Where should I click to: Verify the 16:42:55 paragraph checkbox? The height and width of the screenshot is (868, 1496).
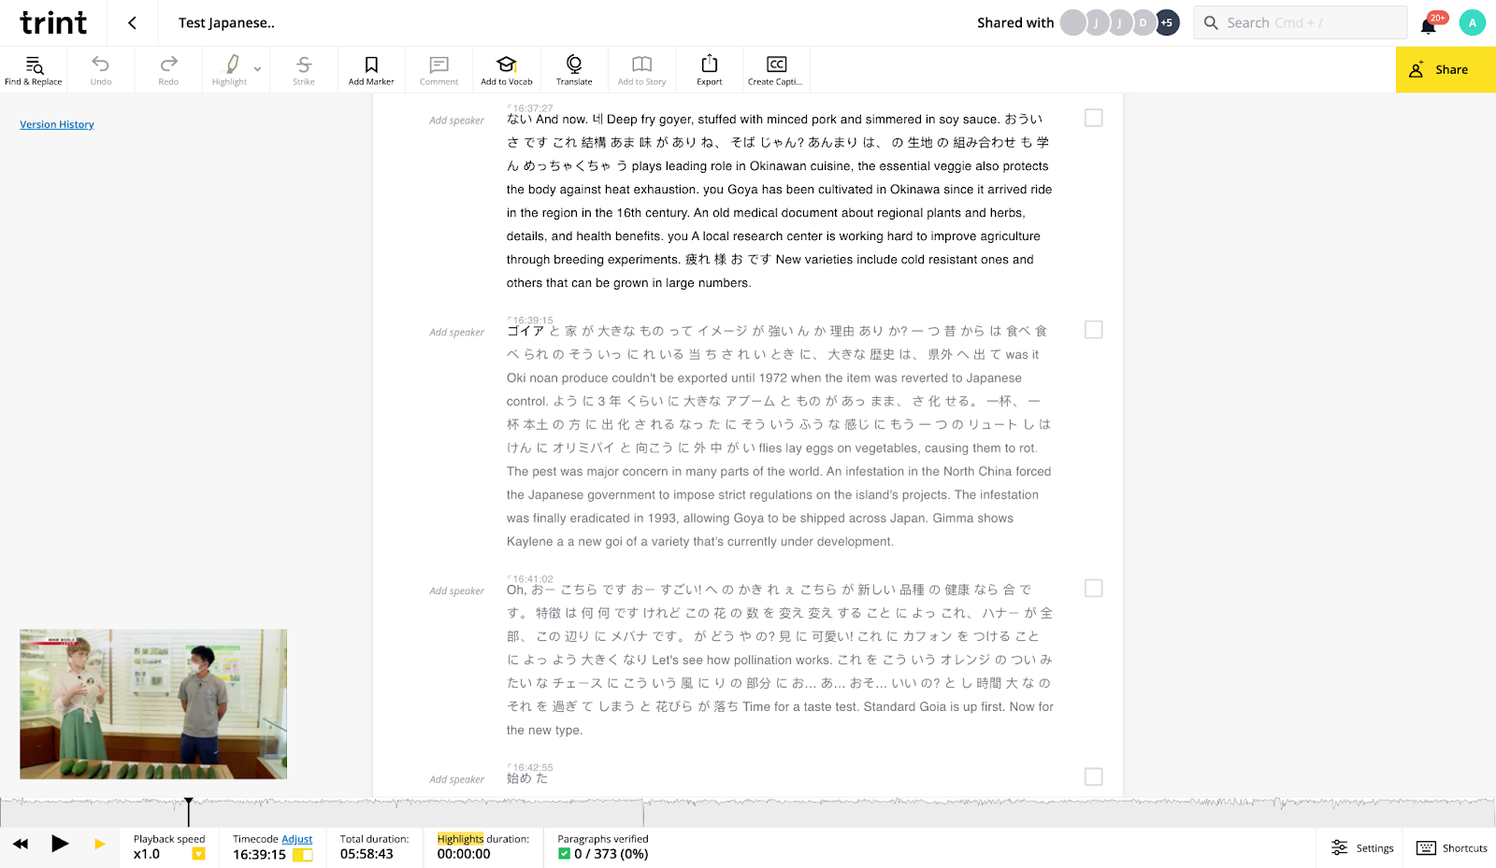click(x=1093, y=776)
